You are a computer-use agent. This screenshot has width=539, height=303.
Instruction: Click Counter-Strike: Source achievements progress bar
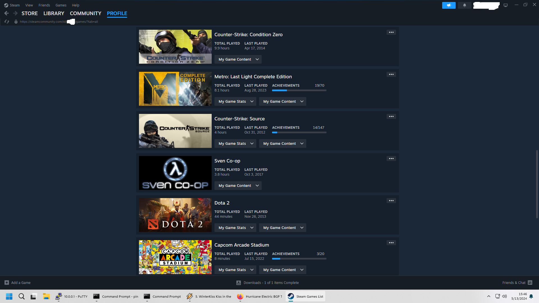(299, 132)
